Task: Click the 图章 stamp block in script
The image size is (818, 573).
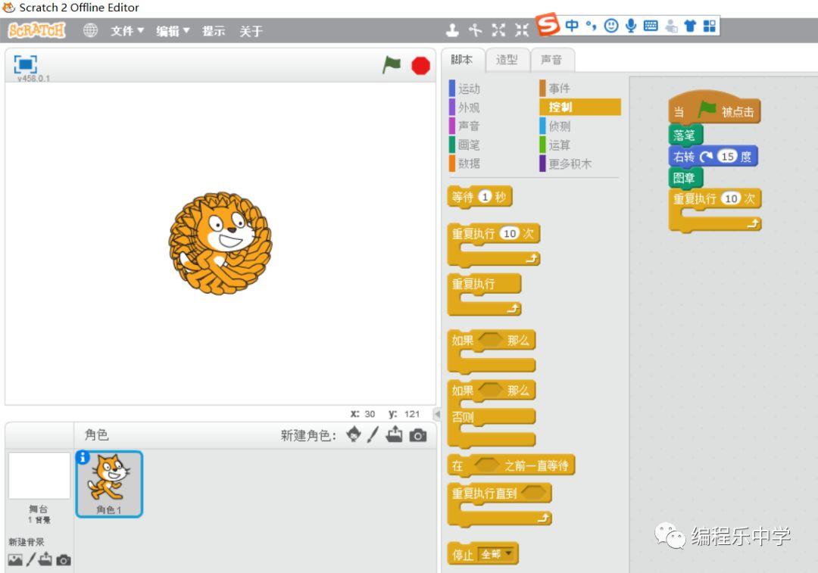Action: 685,178
